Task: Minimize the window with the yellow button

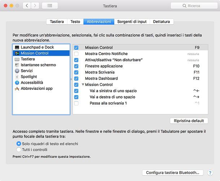Action: pyautogui.click(x=12, y=6)
